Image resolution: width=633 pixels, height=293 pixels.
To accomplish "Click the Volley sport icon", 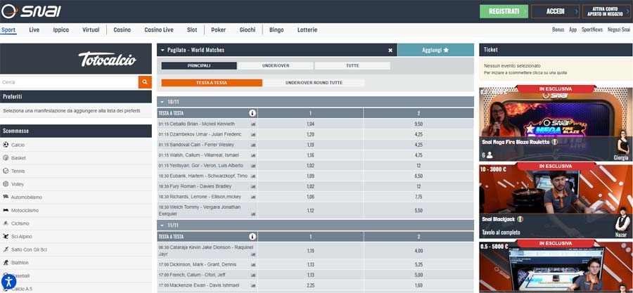I will click(x=6, y=184).
